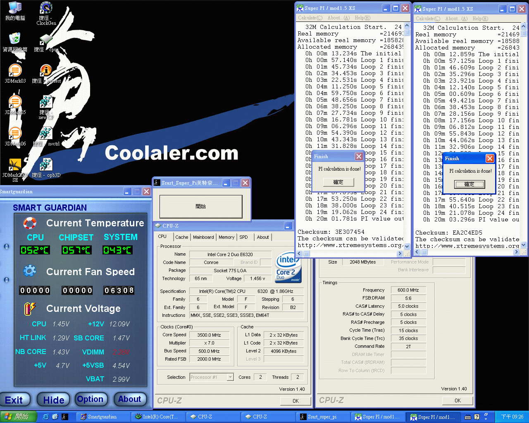Open Help menu in left Super PI window

(x=362, y=18)
